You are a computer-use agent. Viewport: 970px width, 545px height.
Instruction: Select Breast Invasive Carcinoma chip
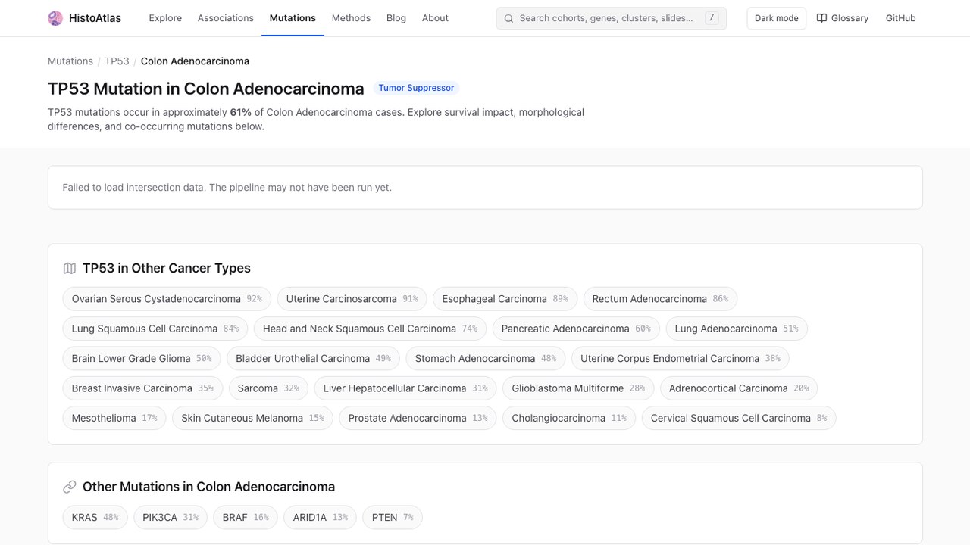[142, 388]
